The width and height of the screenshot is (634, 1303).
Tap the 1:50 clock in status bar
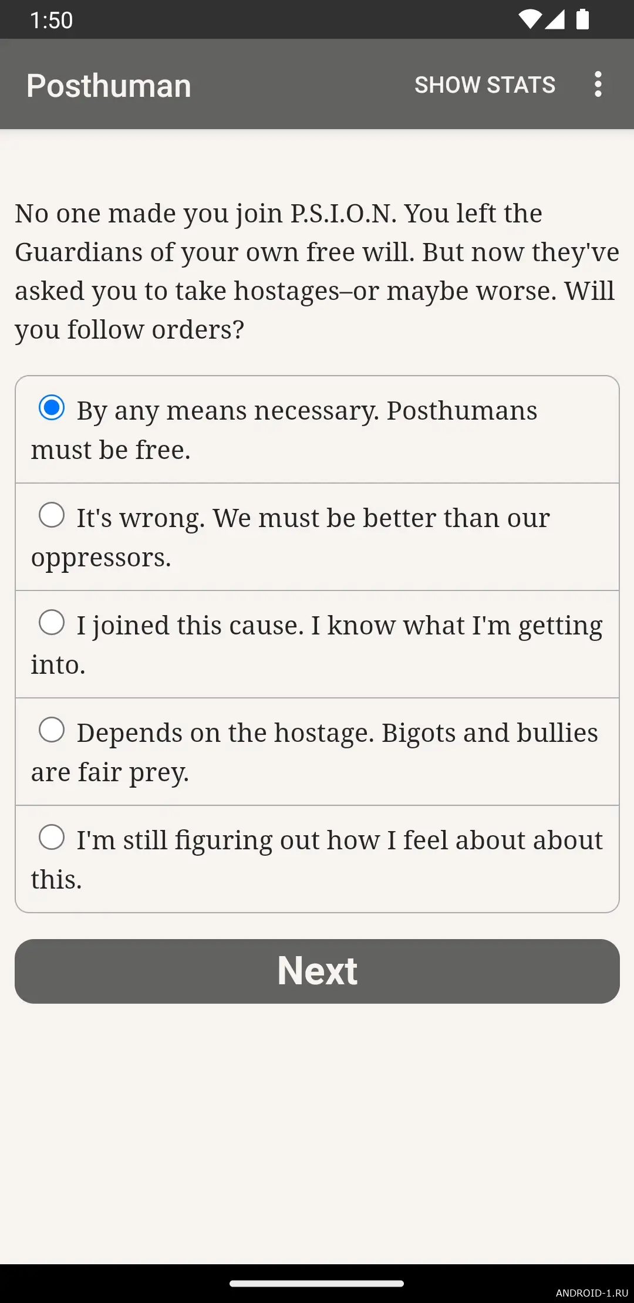click(x=52, y=21)
